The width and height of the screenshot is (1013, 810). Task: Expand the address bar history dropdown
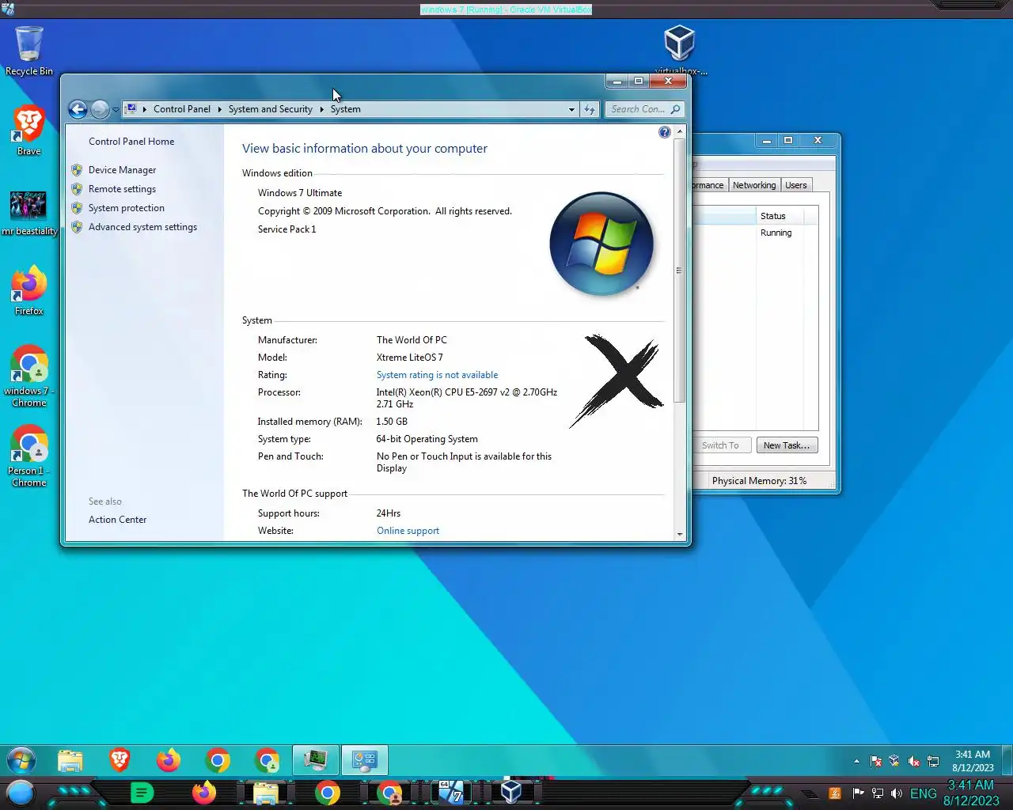(x=571, y=109)
